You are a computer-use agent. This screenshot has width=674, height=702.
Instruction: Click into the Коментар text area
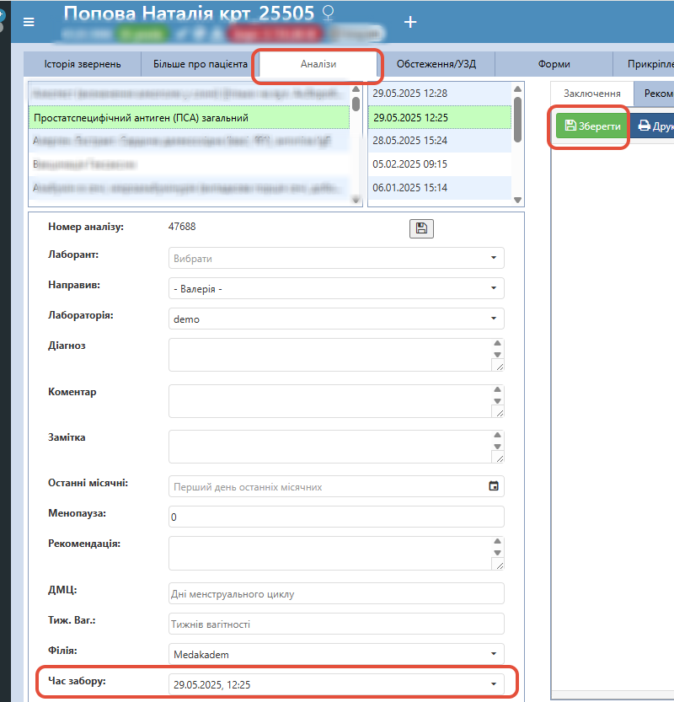(x=330, y=400)
